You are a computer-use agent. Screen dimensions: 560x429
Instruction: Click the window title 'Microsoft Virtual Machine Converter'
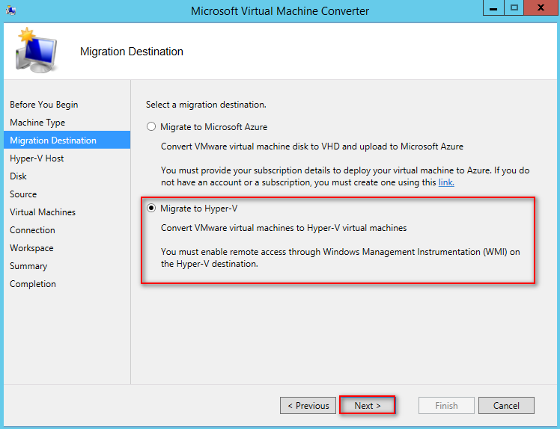280,10
